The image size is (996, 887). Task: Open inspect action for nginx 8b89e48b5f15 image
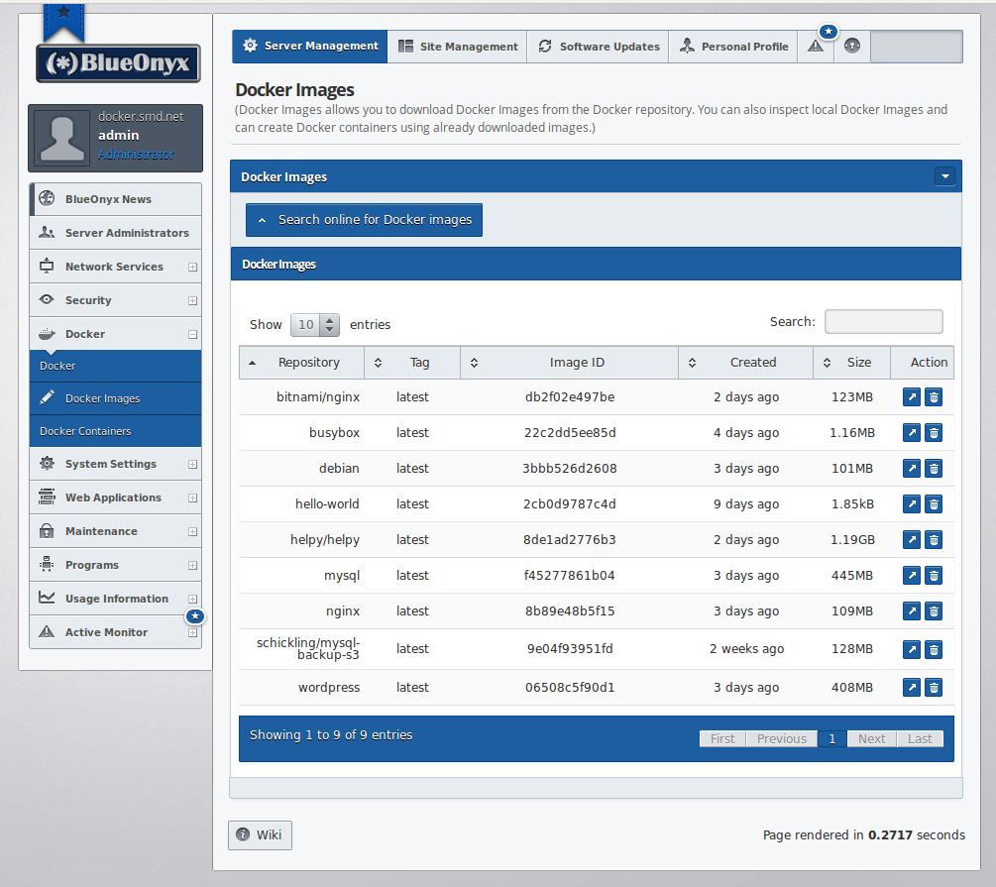click(912, 610)
